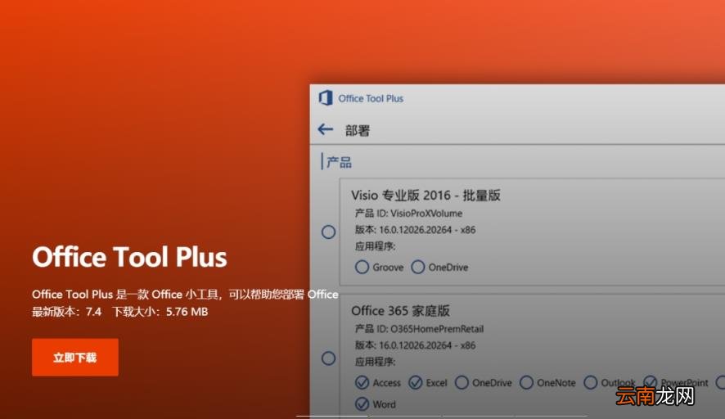Enable the Outlook application checkbox

[x=591, y=382]
